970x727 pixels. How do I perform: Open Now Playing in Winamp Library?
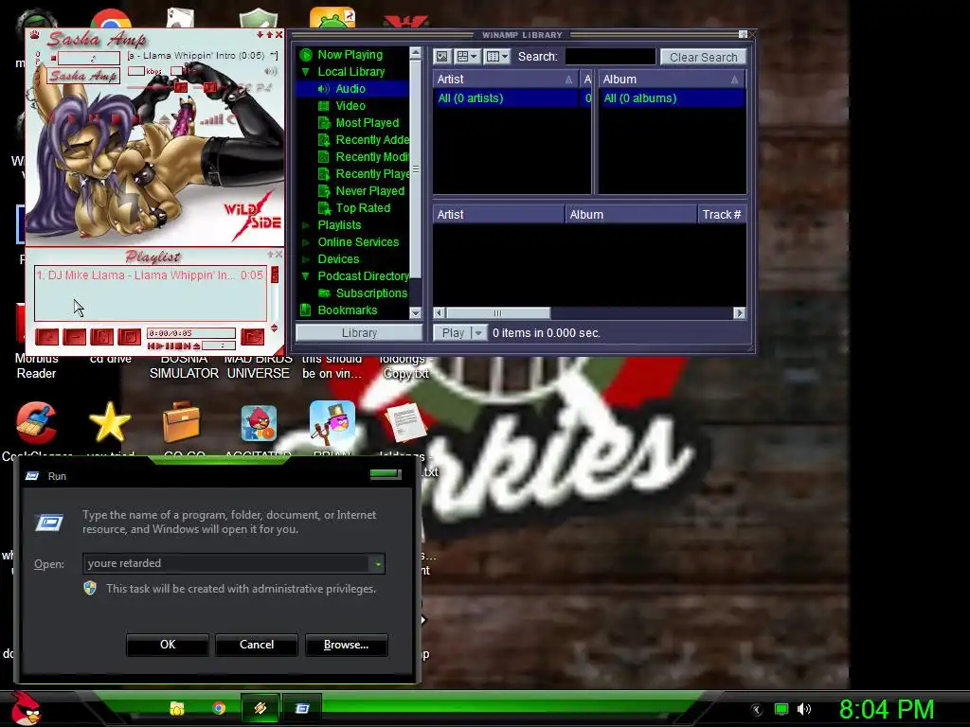[x=350, y=54]
